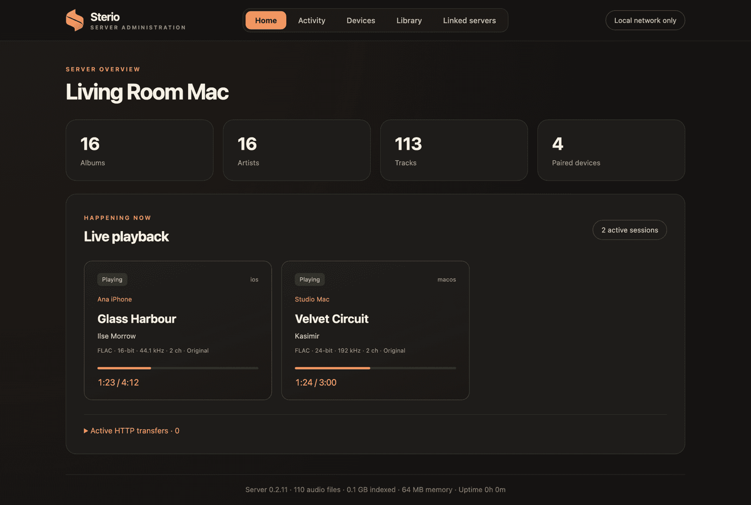Image resolution: width=751 pixels, height=505 pixels.
Task: Go to the Library tab
Action: click(x=409, y=20)
